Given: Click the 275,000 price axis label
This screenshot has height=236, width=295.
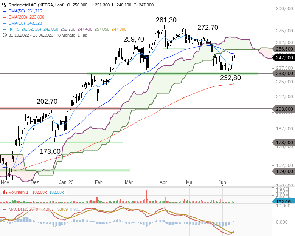Looking at the screenshot, I should 284,31.
